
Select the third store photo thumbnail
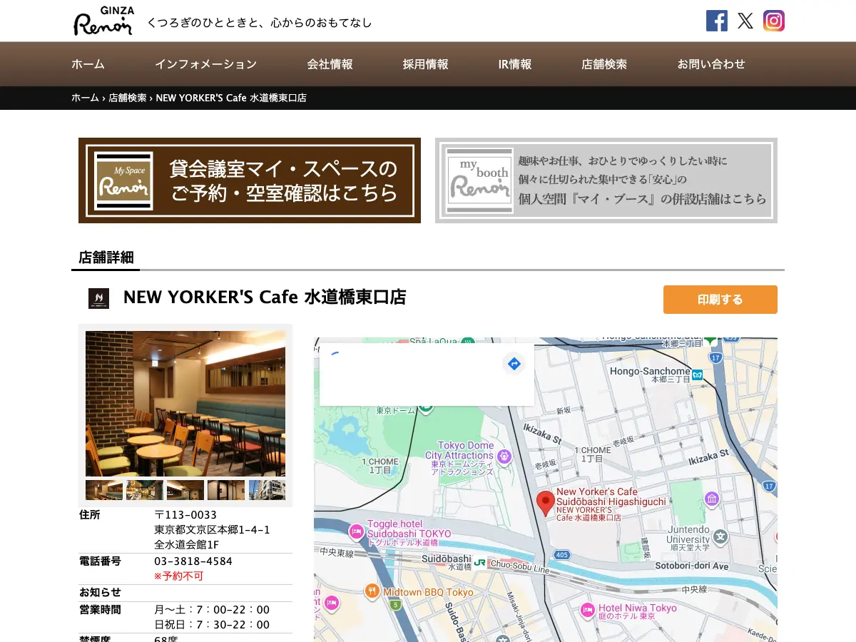coord(185,490)
